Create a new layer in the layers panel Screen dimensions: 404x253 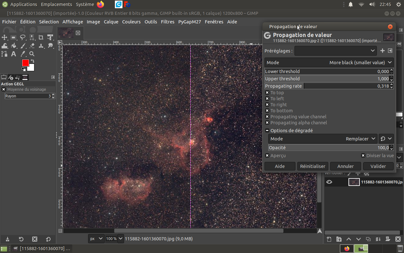tap(329, 239)
